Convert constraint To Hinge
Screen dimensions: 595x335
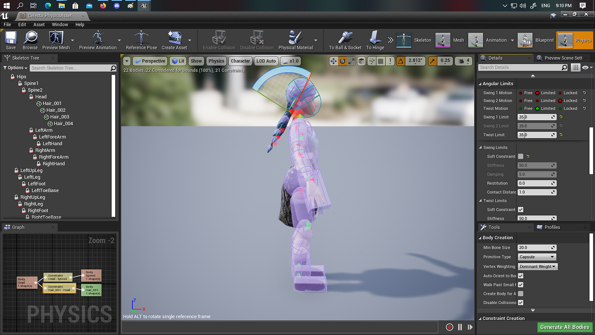click(375, 40)
